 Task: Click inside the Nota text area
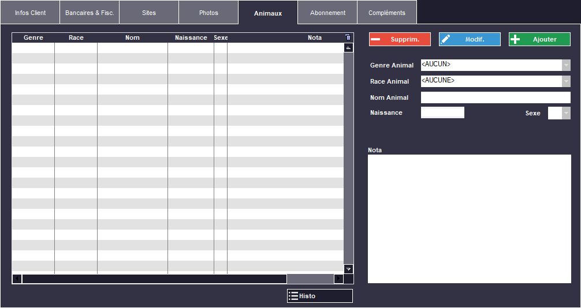point(469,219)
